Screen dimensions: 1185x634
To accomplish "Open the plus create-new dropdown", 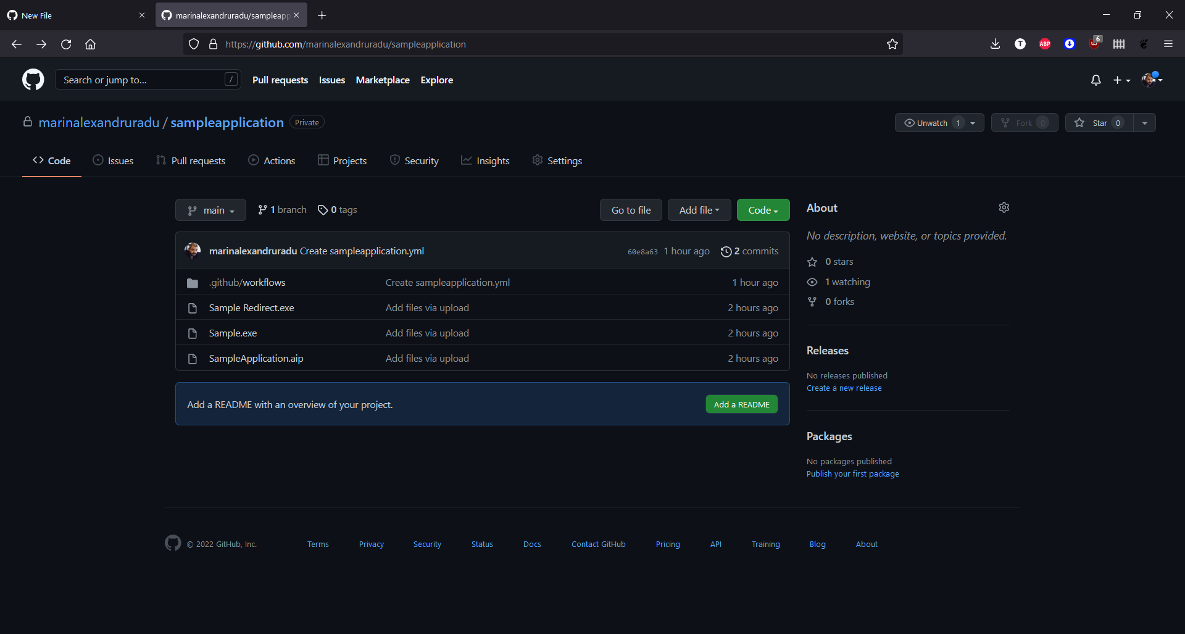I will tap(1121, 80).
